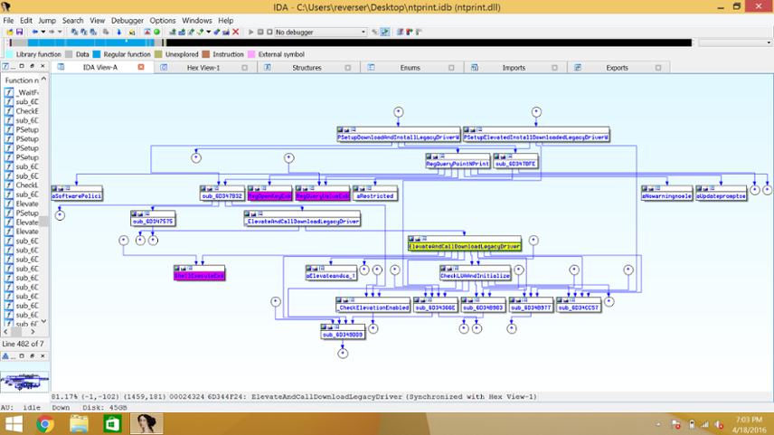Click the graph overview thumbnail

(24, 381)
